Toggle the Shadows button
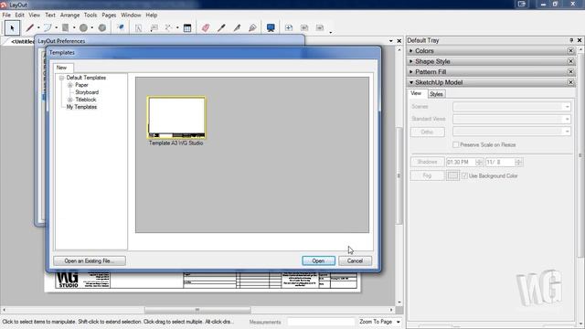The height and width of the screenshot is (329, 585). coord(427,162)
